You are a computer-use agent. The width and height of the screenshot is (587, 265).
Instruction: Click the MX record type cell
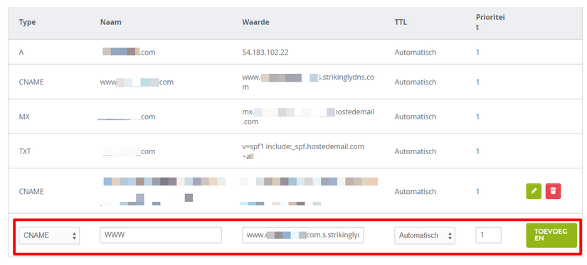(x=24, y=117)
